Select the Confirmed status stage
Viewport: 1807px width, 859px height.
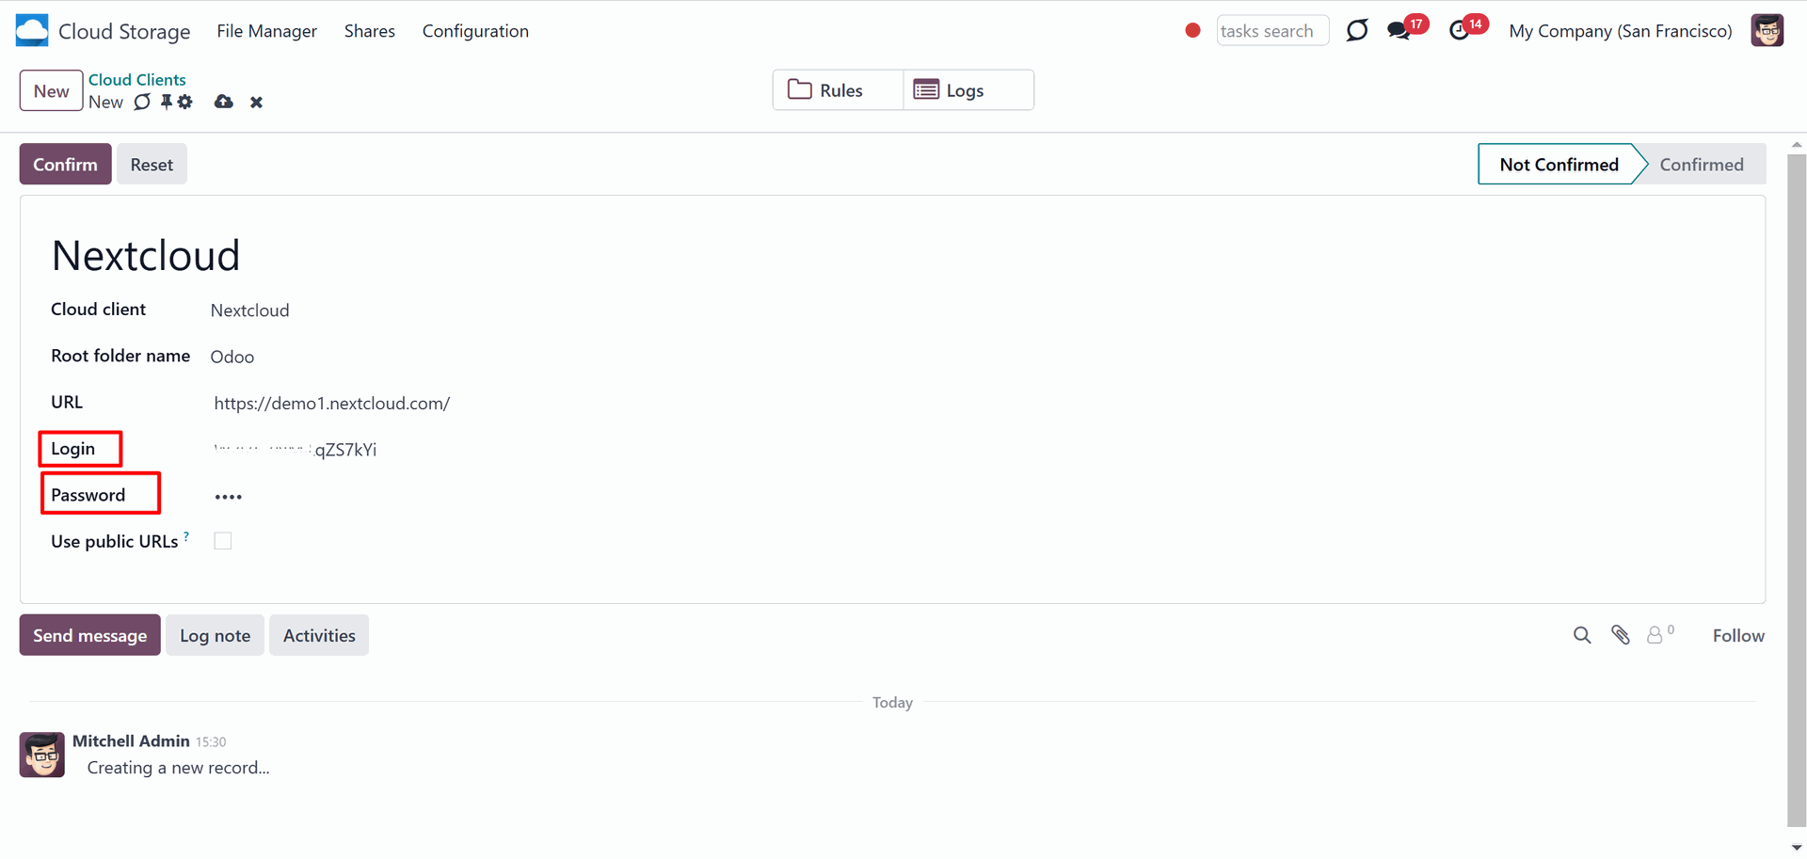point(1702,165)
